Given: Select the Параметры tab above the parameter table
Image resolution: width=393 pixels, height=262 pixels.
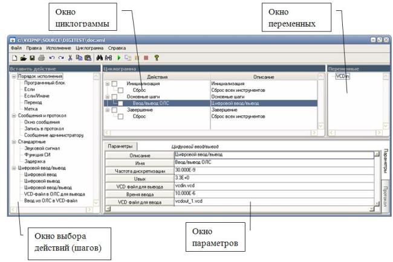Looking at the screenshot, I should [120, 146].
